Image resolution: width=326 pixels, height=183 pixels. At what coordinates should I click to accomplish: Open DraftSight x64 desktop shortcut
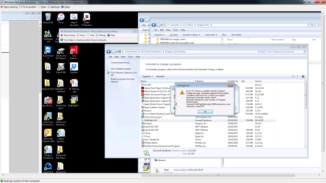tap(48, 36)
